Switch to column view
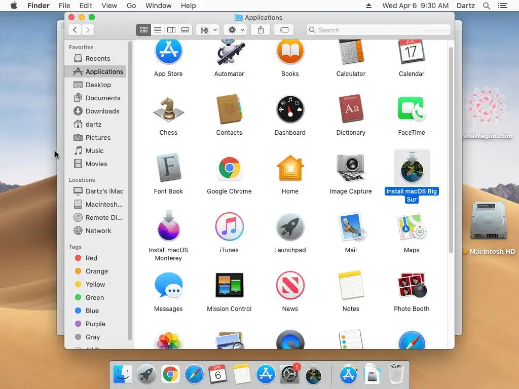 tap(171, 30)
